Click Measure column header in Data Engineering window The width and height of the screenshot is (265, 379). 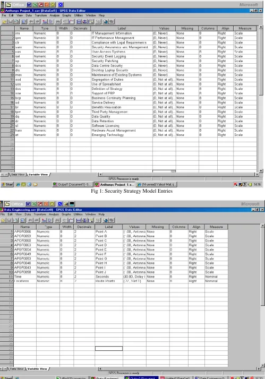coord(216,227)
